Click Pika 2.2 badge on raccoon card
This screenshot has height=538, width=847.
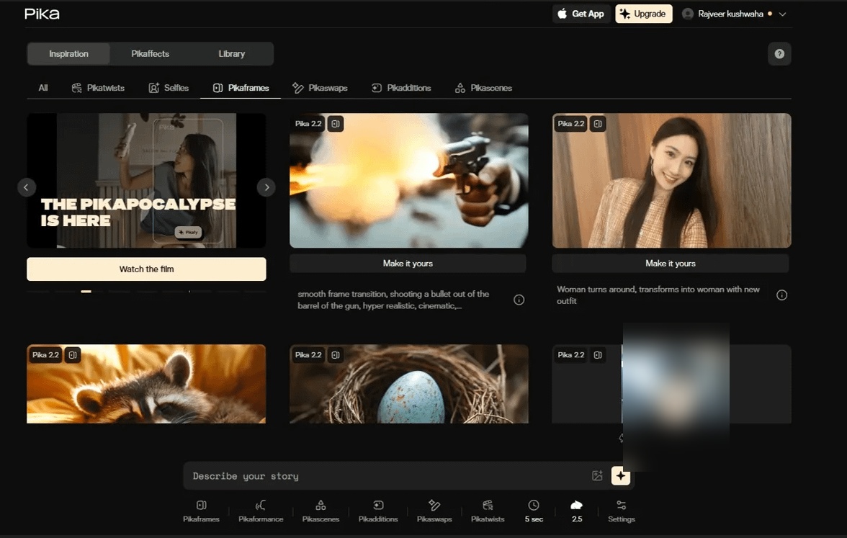tap(45, 355)
